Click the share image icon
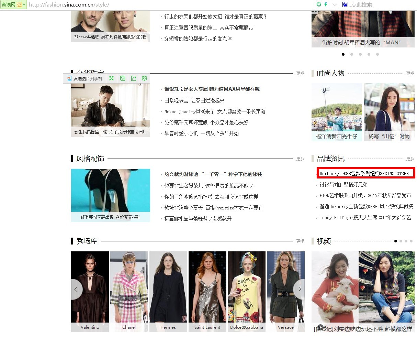The width and height of the screenshot is (417, 337). pyautogui.click(x=133, y=78)
